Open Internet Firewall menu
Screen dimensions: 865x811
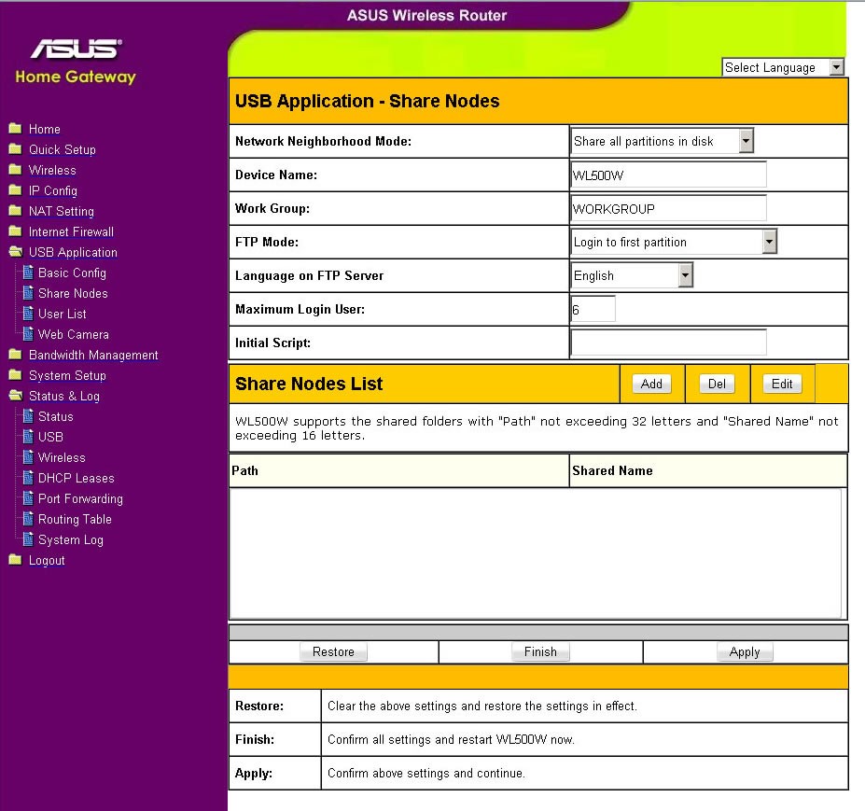(71, 231)
